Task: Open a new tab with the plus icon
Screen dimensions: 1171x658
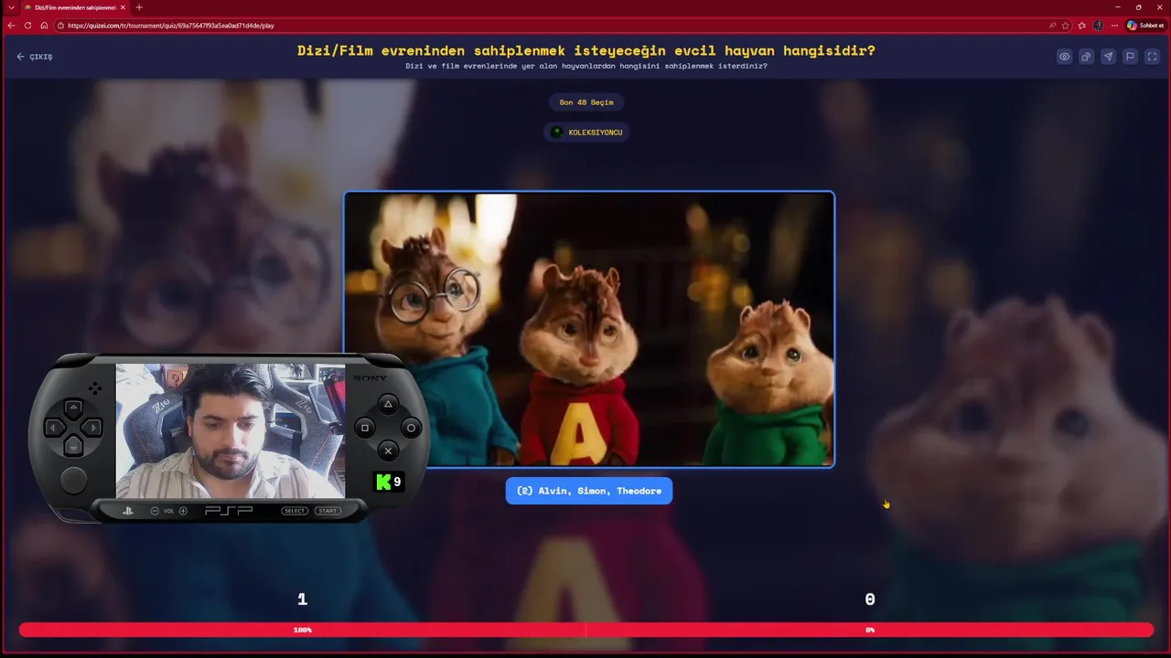Action: click(x=139, y=7)
